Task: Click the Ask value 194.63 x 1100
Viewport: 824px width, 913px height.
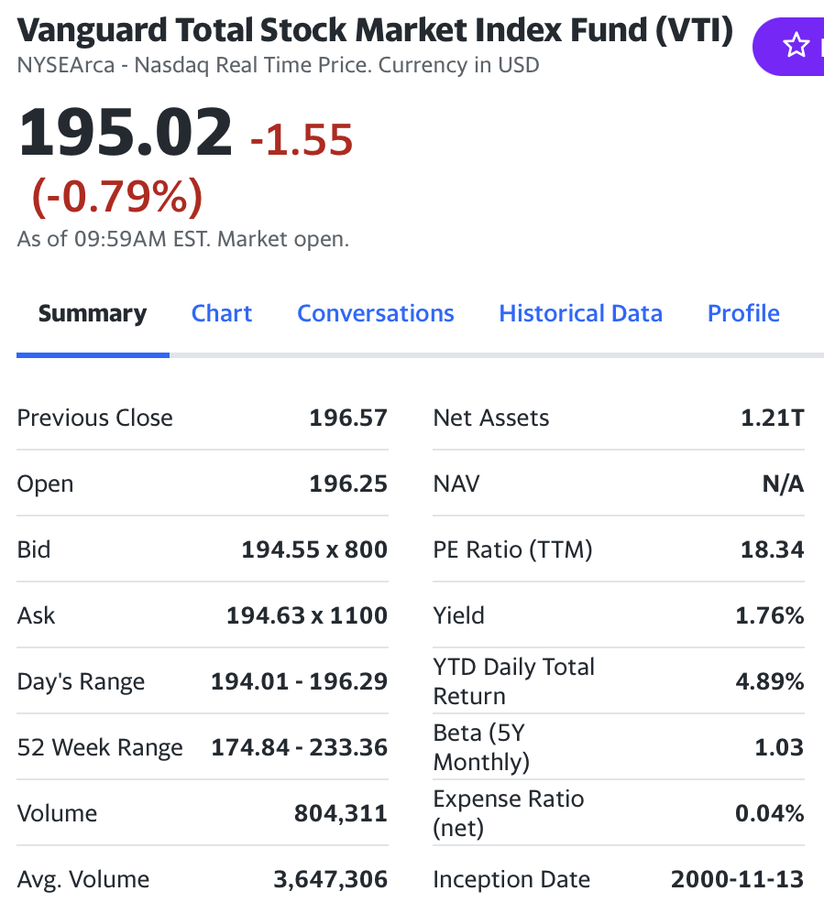Action: coord(307,615)
